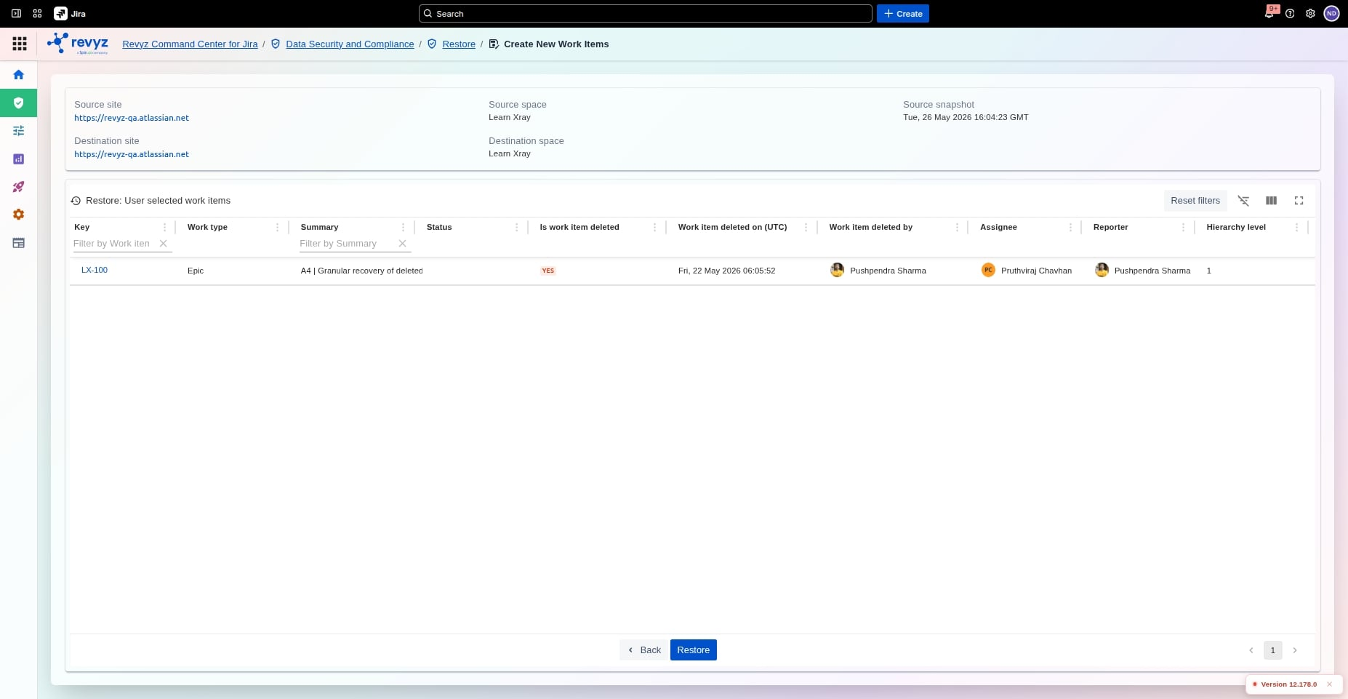This screenshot has width=1348, height=699.
Task: Sort by the Assignee column header
Action: [998, 228]
